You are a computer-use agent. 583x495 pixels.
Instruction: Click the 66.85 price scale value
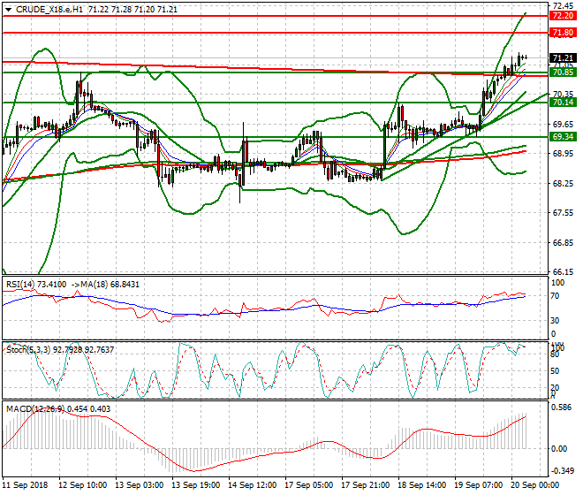pyautogui.click(x=563, y=243)
